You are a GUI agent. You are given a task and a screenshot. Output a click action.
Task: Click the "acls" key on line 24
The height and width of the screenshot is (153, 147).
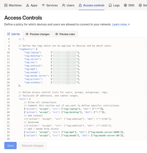point(23,99)
